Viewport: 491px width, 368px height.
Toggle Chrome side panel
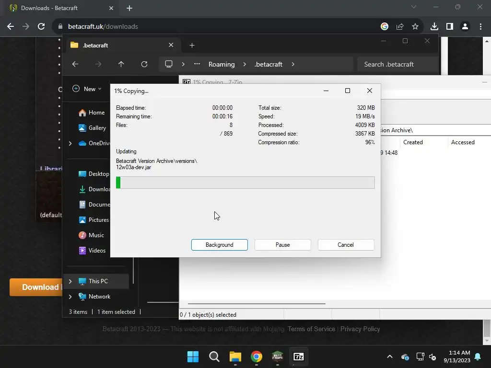click(x=450, y=27)
